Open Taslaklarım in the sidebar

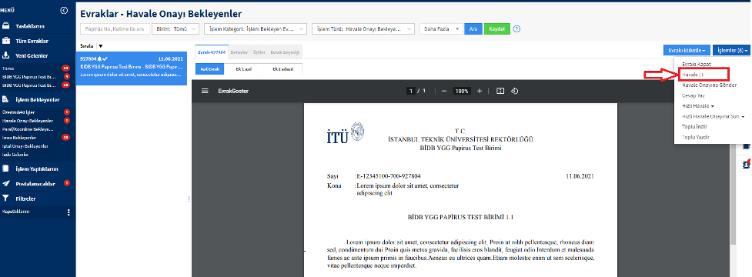click(x=30, y=26)
